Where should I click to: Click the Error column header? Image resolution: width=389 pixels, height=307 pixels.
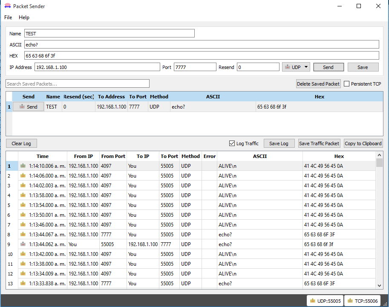[209, 156]
